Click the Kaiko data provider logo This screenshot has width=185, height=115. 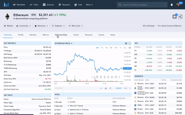click(59, 88)
